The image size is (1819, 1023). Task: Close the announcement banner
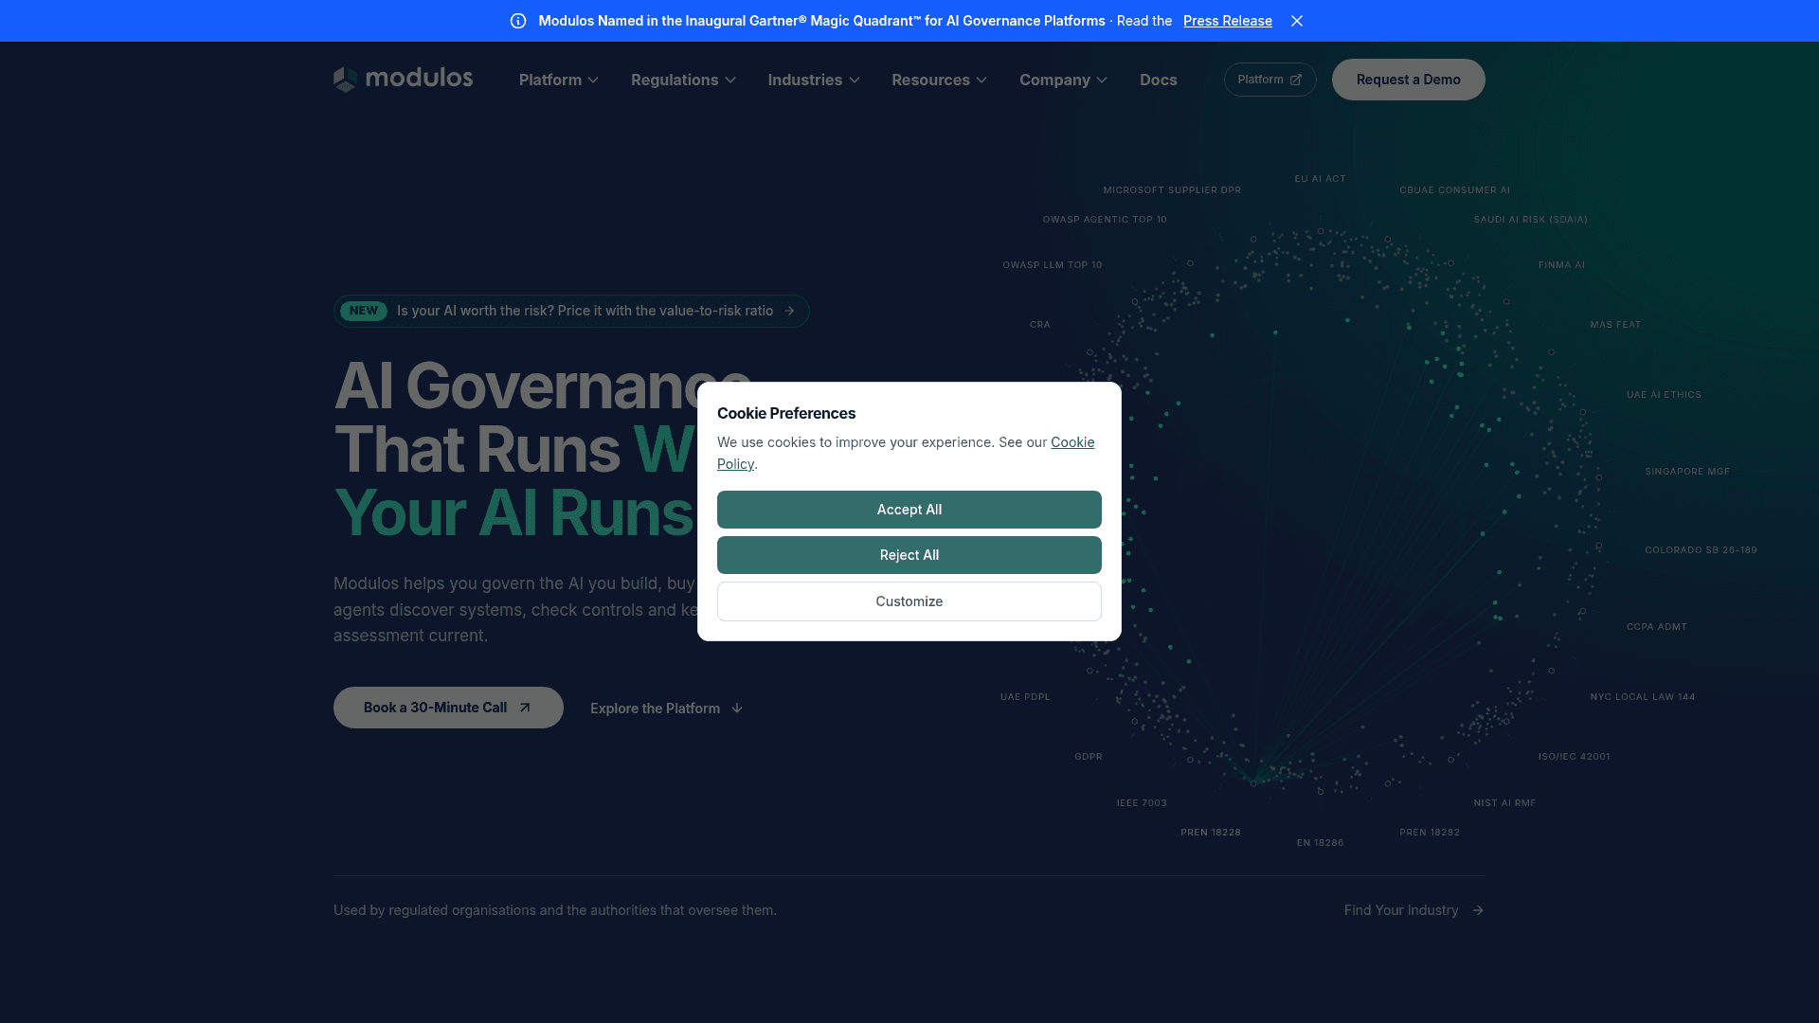(x=1297, y=21)
